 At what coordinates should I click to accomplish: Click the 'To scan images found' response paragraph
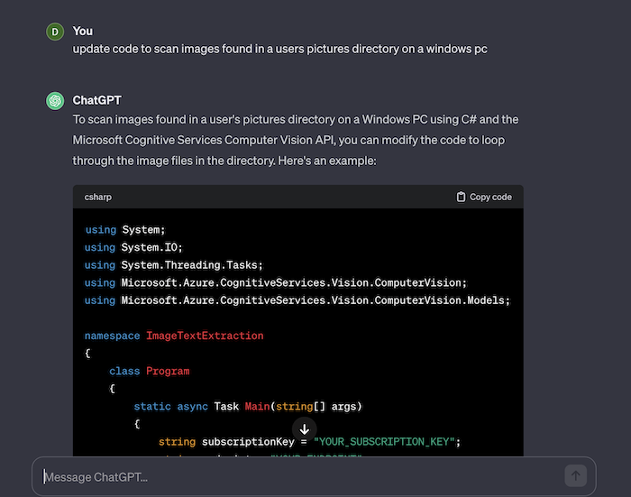(296, 140)
